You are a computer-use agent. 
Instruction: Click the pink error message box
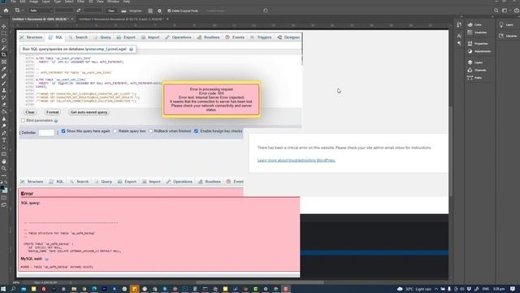pos(211,99)
